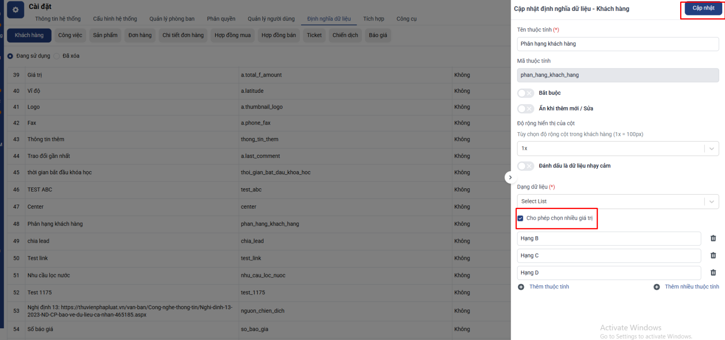The image size is (725, 340).
Task: Toggle Ẩn khi thêm mới / Sửa switch
Action: [x=526, y=109]
